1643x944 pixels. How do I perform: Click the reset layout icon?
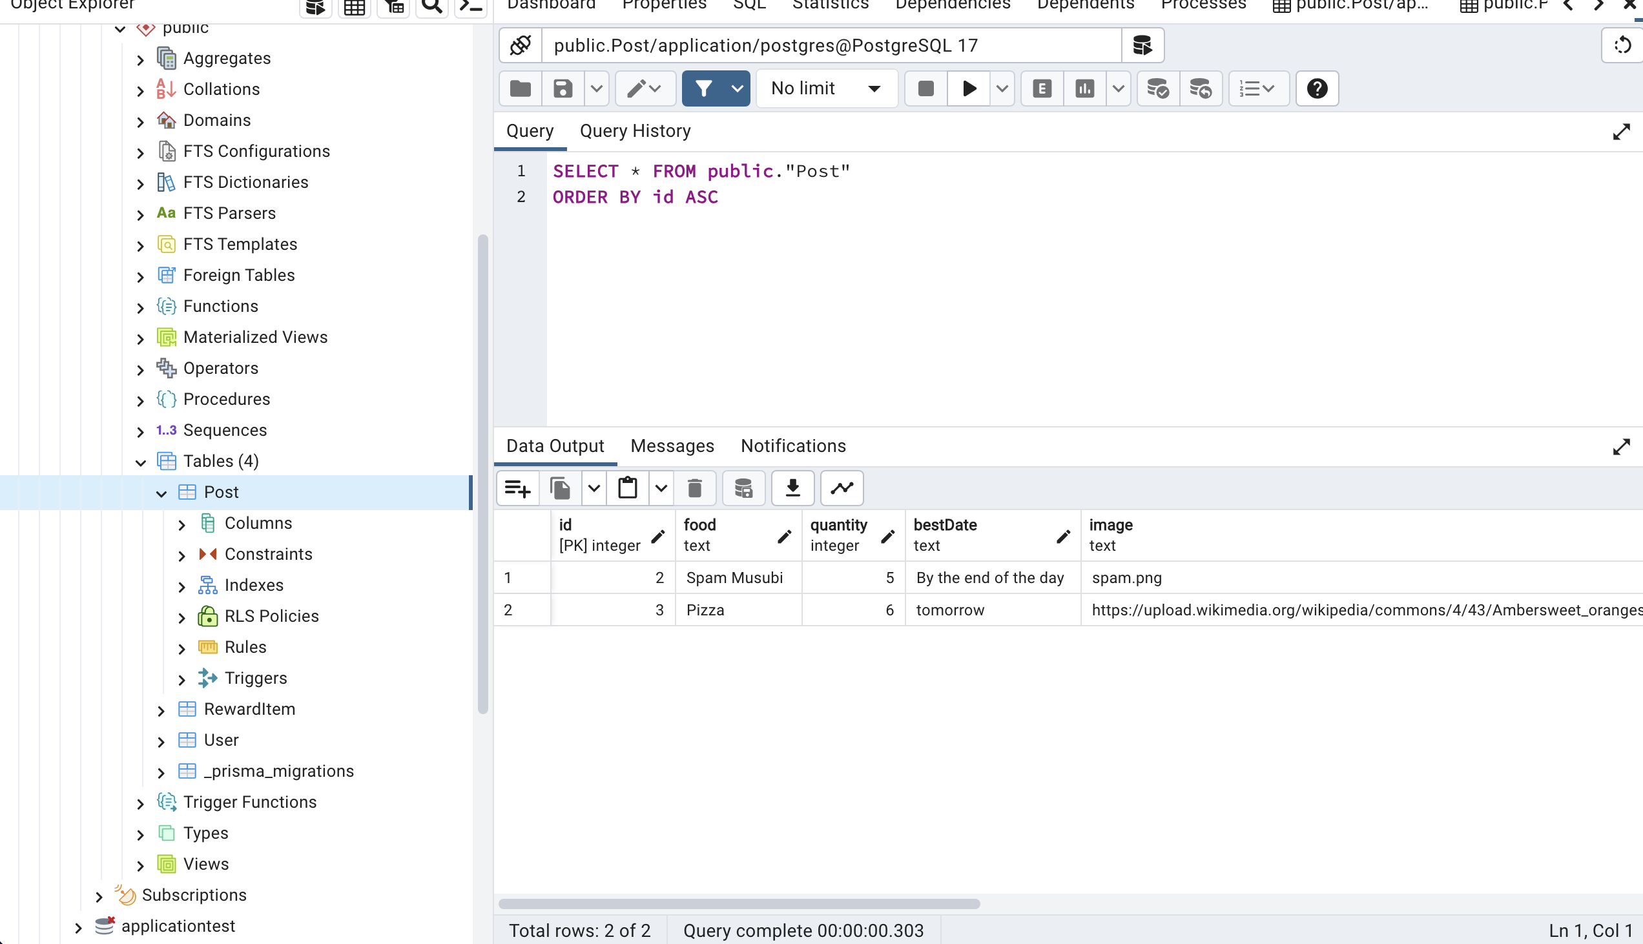(1622, 45)
